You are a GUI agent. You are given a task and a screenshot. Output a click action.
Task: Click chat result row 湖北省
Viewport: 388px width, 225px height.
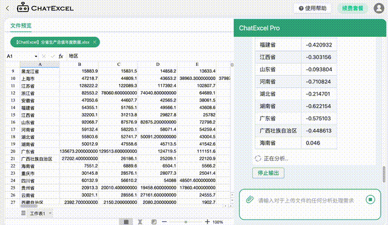click(296, 94)
